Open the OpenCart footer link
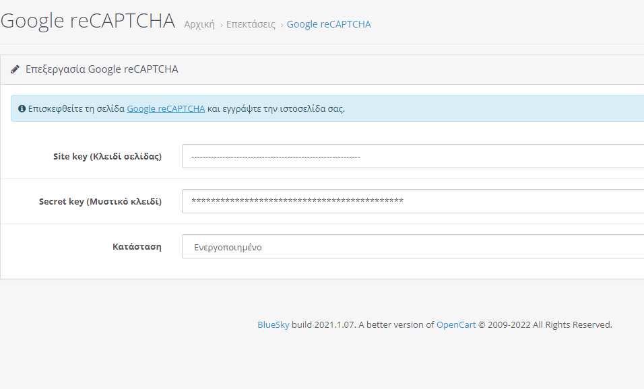Viewport: 644px width, 389px height. (456, 324)
